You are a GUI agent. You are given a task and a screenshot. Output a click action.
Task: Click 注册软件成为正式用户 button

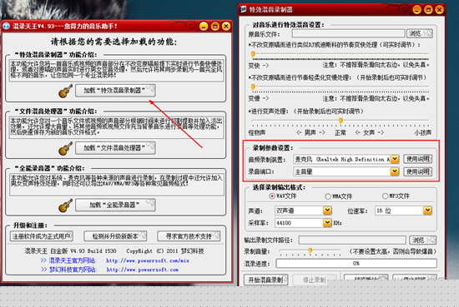(x=41, y=236)
